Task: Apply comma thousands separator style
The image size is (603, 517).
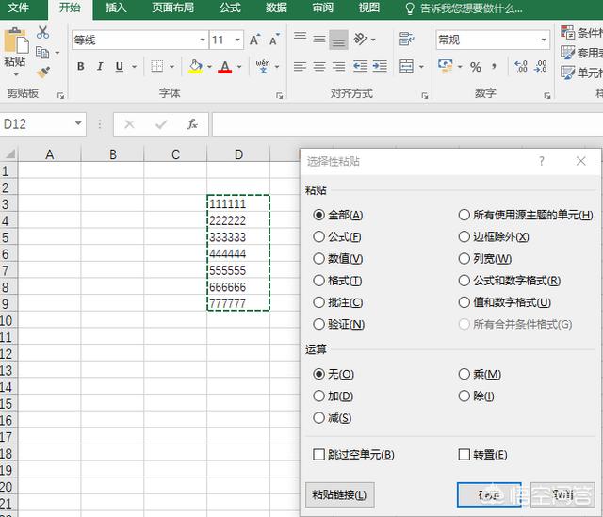Action: click(x=494, y=67)
